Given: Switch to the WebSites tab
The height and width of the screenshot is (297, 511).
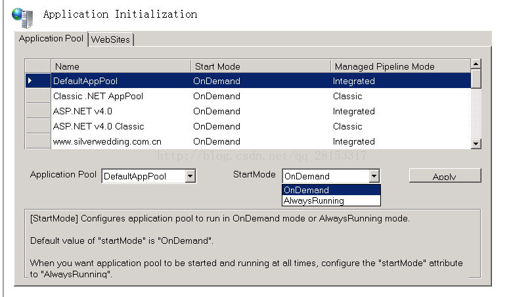Looking at the screenshot, I should tap(110, 39).
